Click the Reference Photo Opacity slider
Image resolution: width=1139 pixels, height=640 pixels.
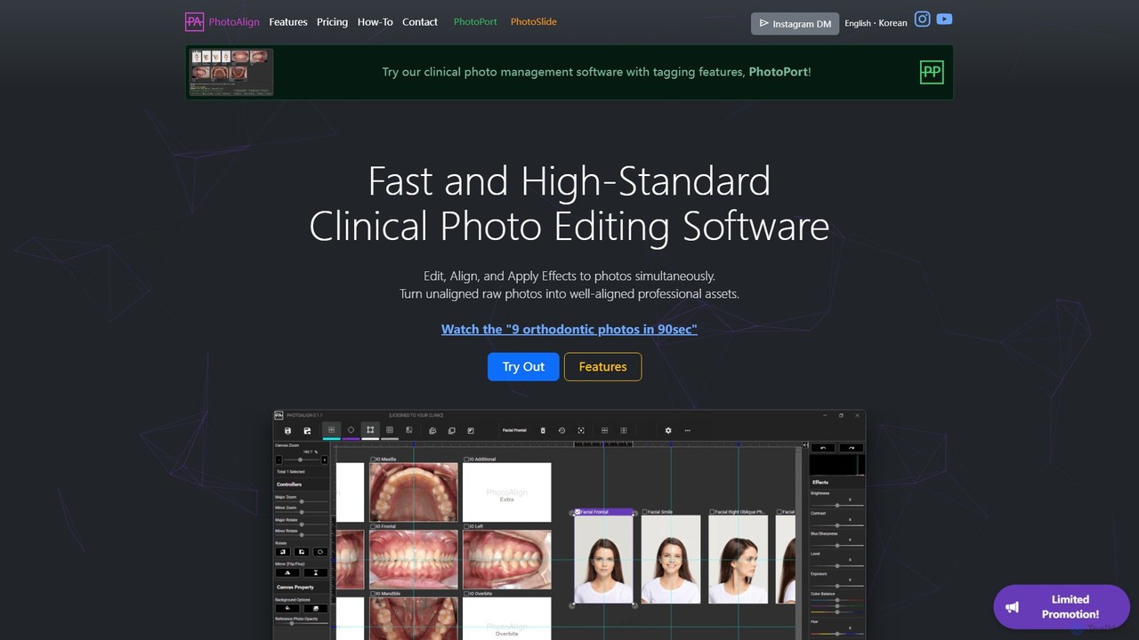(302, 623)
